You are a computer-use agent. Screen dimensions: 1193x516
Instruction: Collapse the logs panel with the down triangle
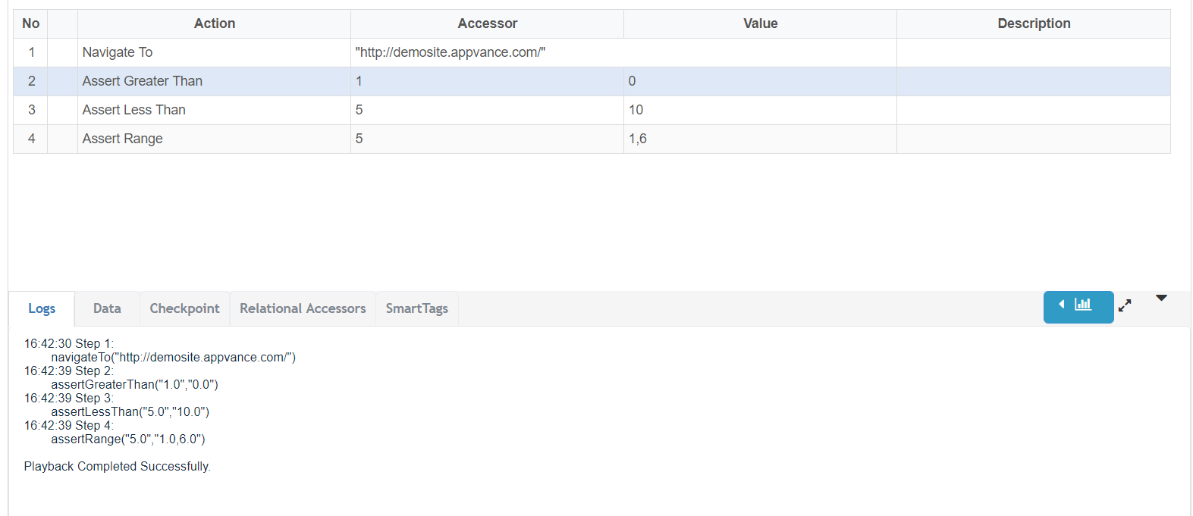pos(1161,299)
